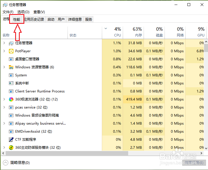This screenshot has height=170, width=208.
Task: Click the vertical scrollbar down arrow
Action: (206, 148)
